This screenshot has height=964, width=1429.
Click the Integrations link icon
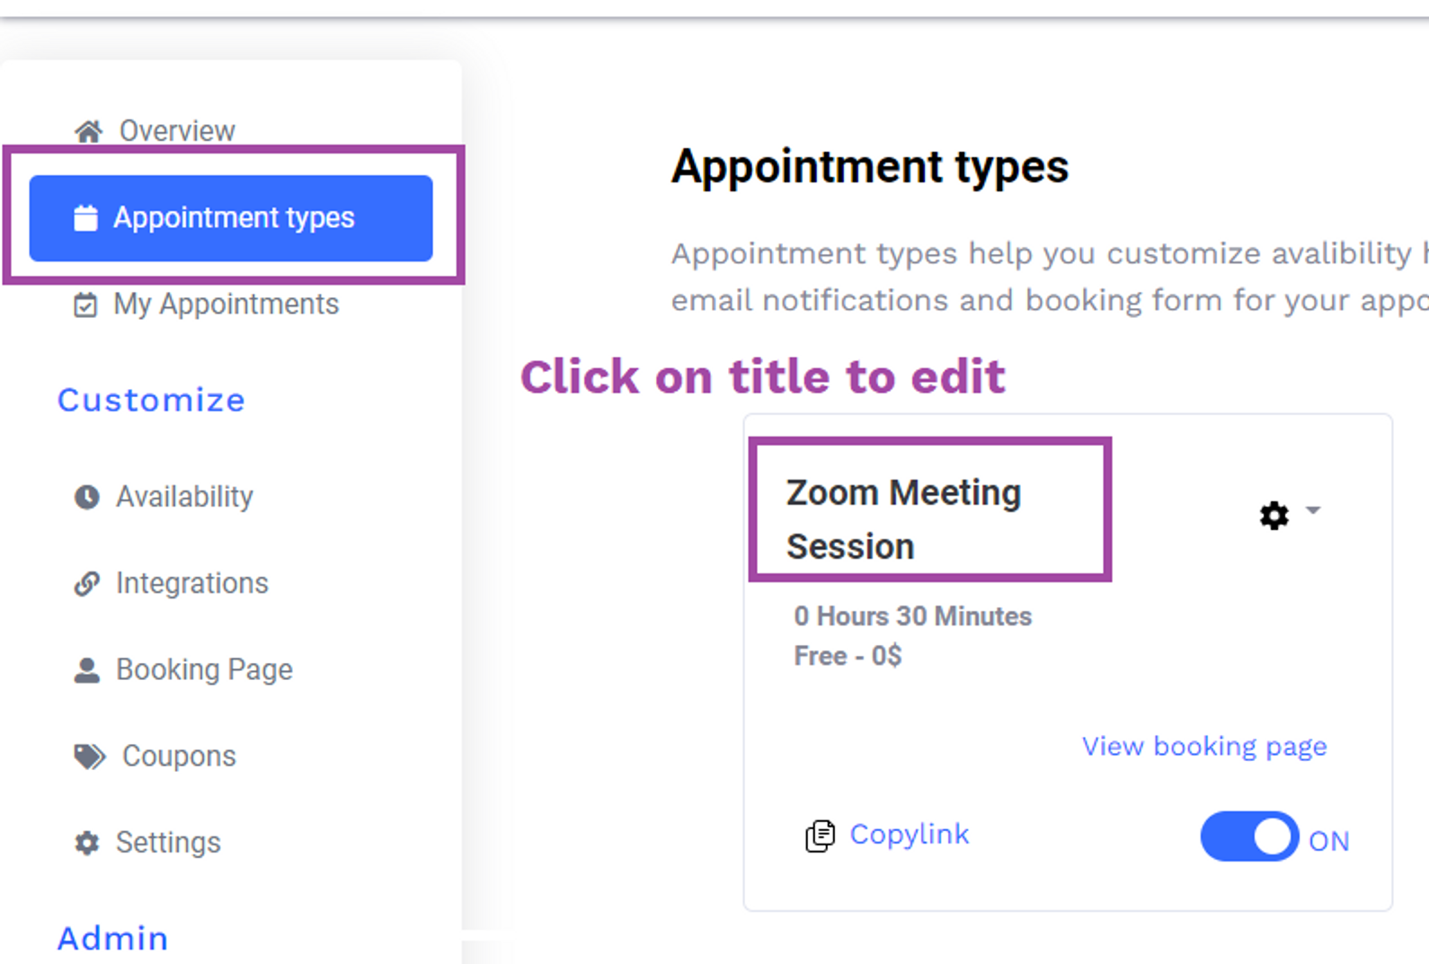coord(86,583)
